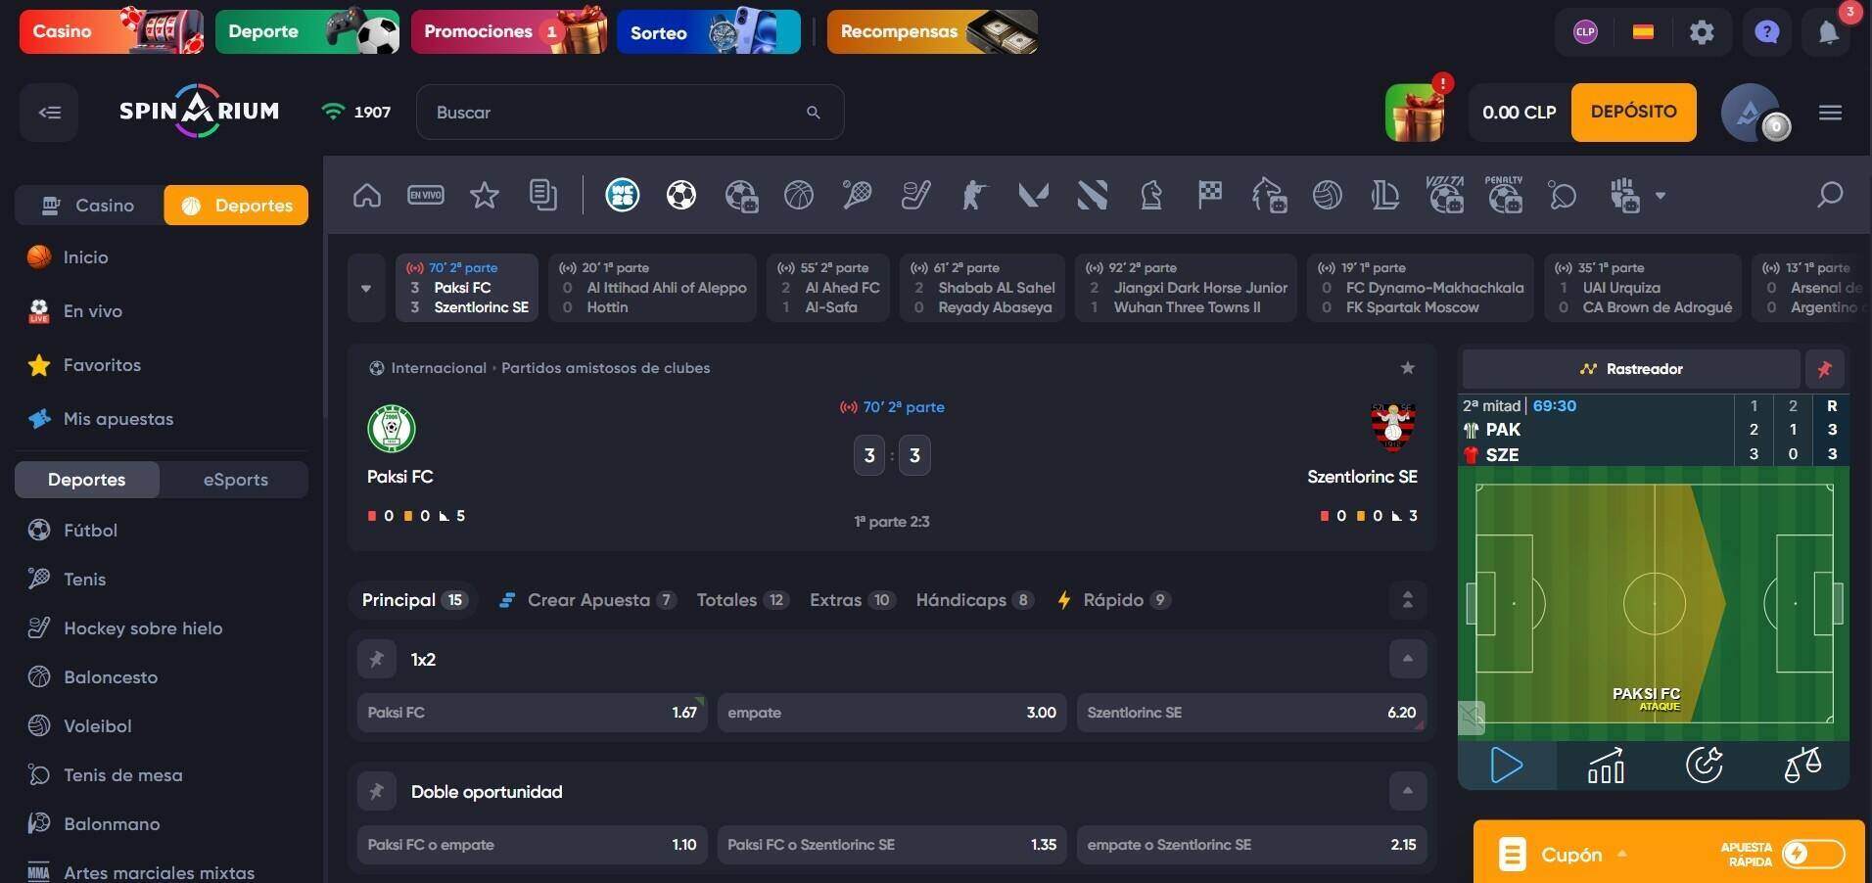Open the Hándicaps tab
Screen dimensions: 1872x883
coord(975,600)
